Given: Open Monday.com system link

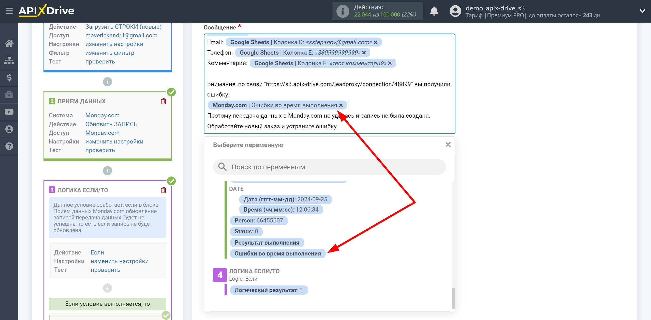Looking at the screenshot, I should pos(102,115).
